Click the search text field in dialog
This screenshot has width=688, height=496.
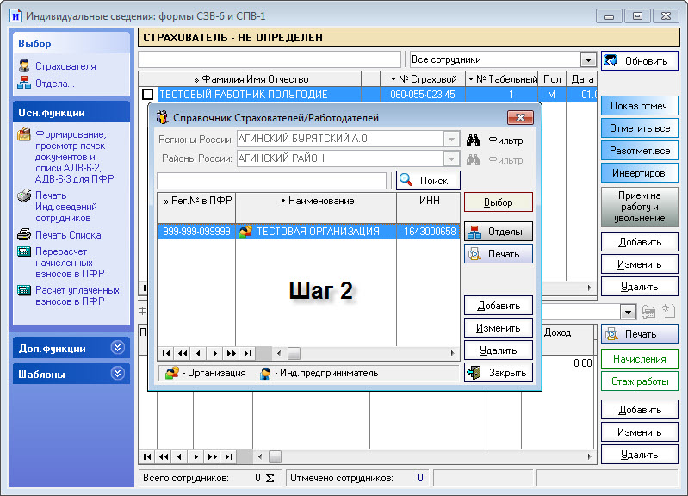[271, 181]
